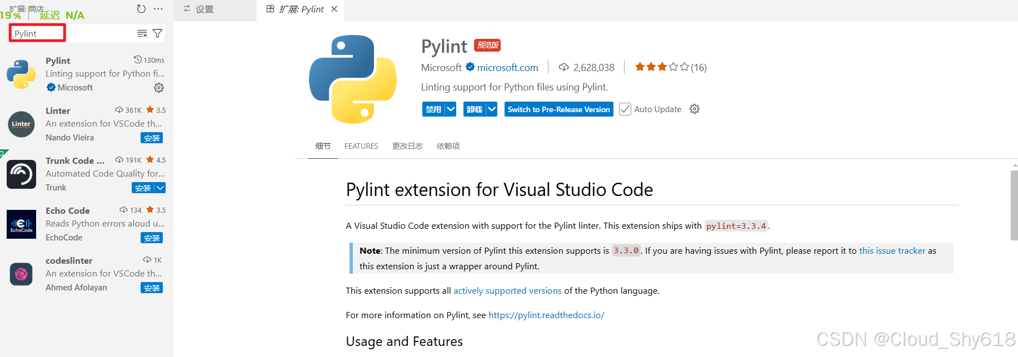The width and height of the screenshot is (1018, 357).
Task: Open the star rating reviews (16)
Action: click(671, 67)
